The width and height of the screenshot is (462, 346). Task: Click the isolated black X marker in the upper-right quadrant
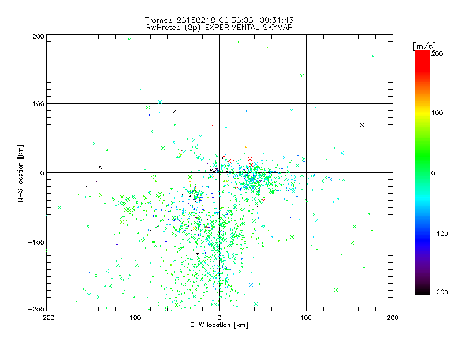click(362, 125)
